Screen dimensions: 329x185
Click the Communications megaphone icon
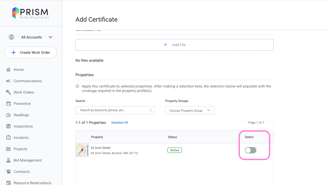pyautogui.click(x=8, y=81)
